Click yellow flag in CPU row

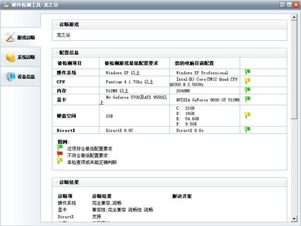click(247, 80)
